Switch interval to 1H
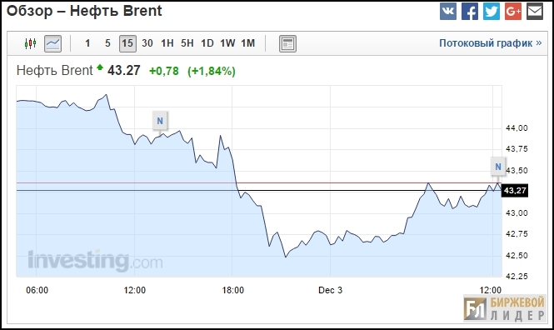Screen dimensions: 554x330 [x=167, y=43]
